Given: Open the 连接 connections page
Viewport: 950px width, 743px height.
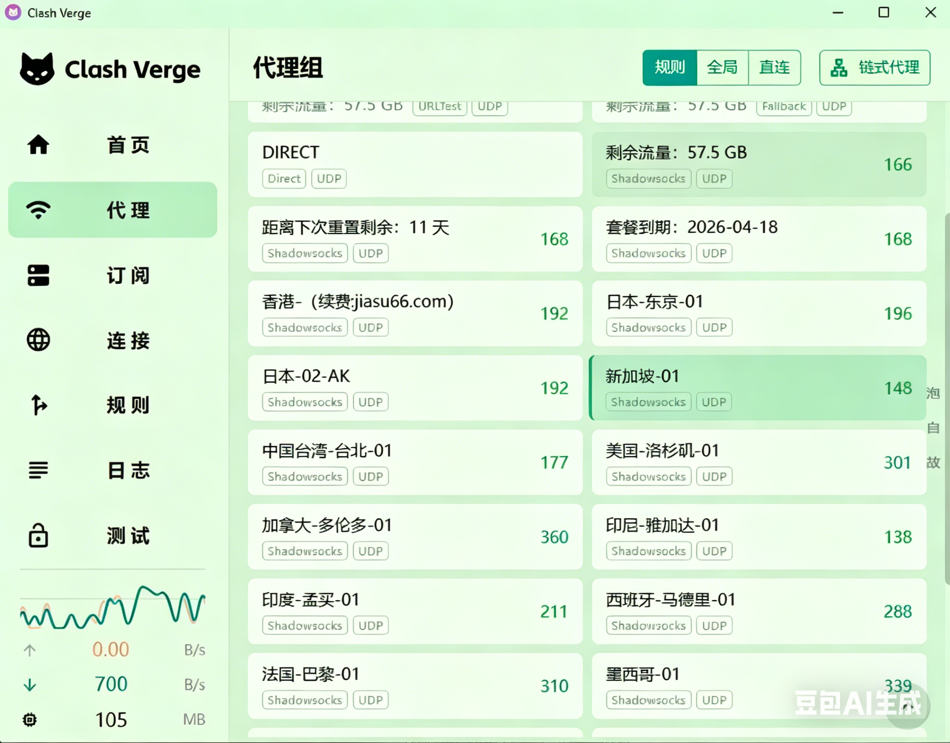Looking at the screenshot, I should pos(113,340).
